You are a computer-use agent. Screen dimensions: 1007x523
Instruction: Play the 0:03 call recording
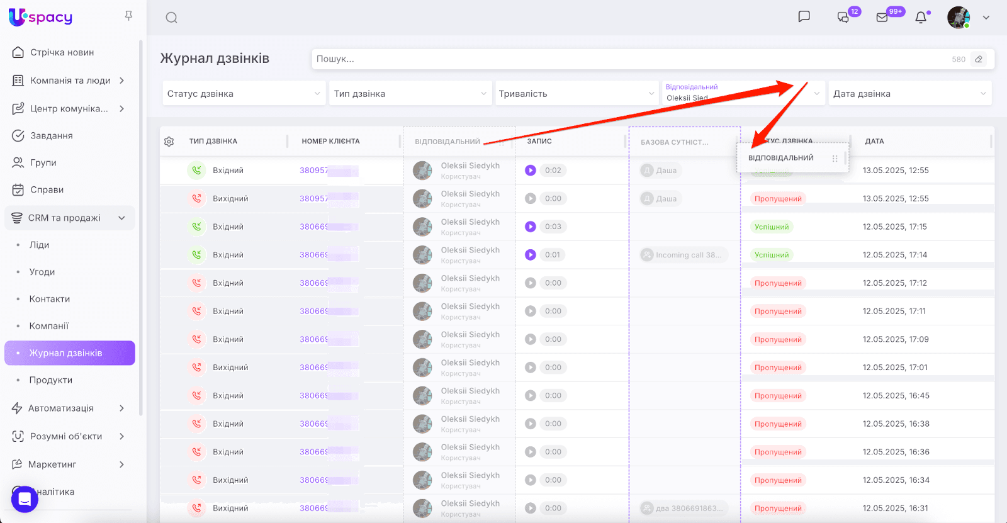531,227
